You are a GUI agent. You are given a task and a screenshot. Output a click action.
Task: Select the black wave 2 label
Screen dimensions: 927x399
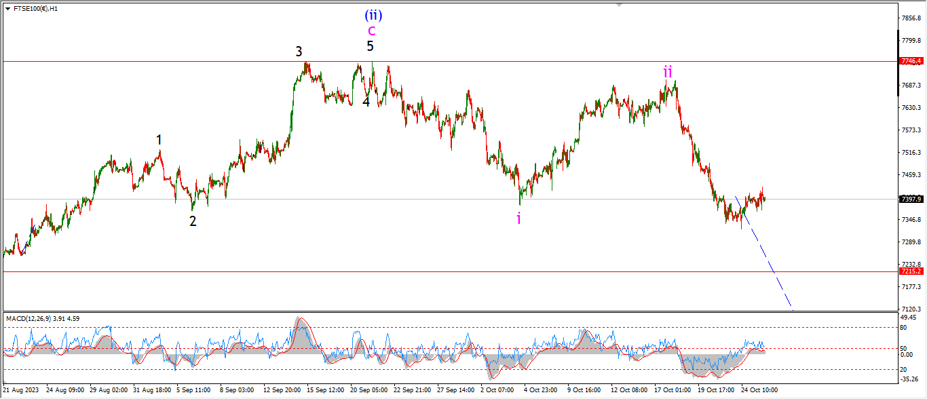point(193,221)
